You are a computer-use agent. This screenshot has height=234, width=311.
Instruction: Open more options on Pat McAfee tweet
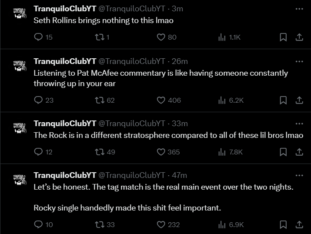[299, 61]
